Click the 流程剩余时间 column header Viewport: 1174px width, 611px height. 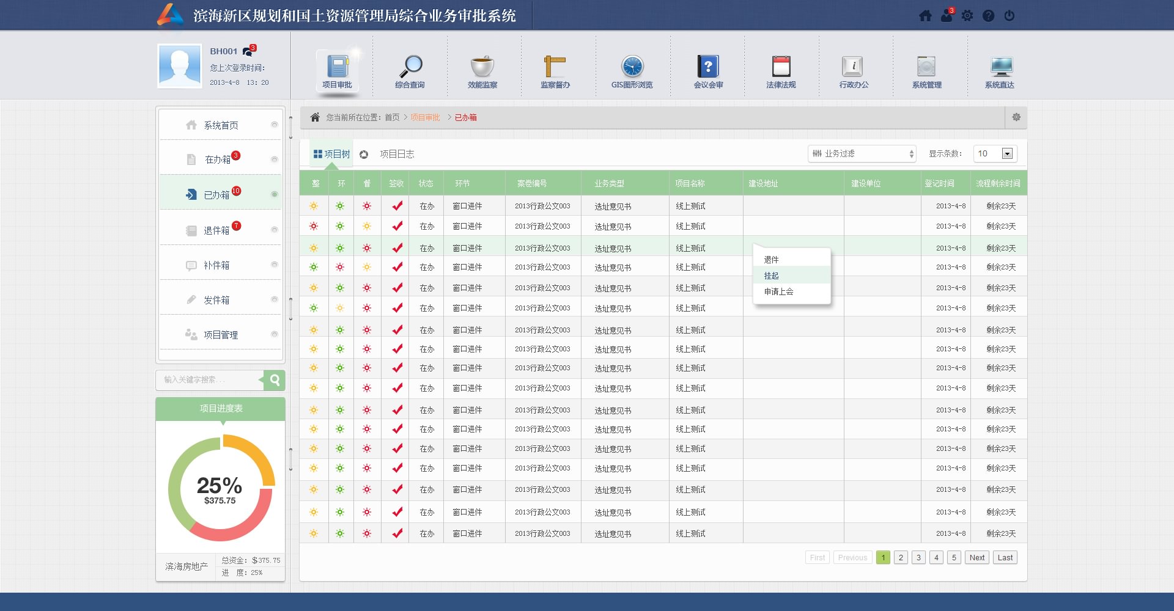click(x=999, y=183)
